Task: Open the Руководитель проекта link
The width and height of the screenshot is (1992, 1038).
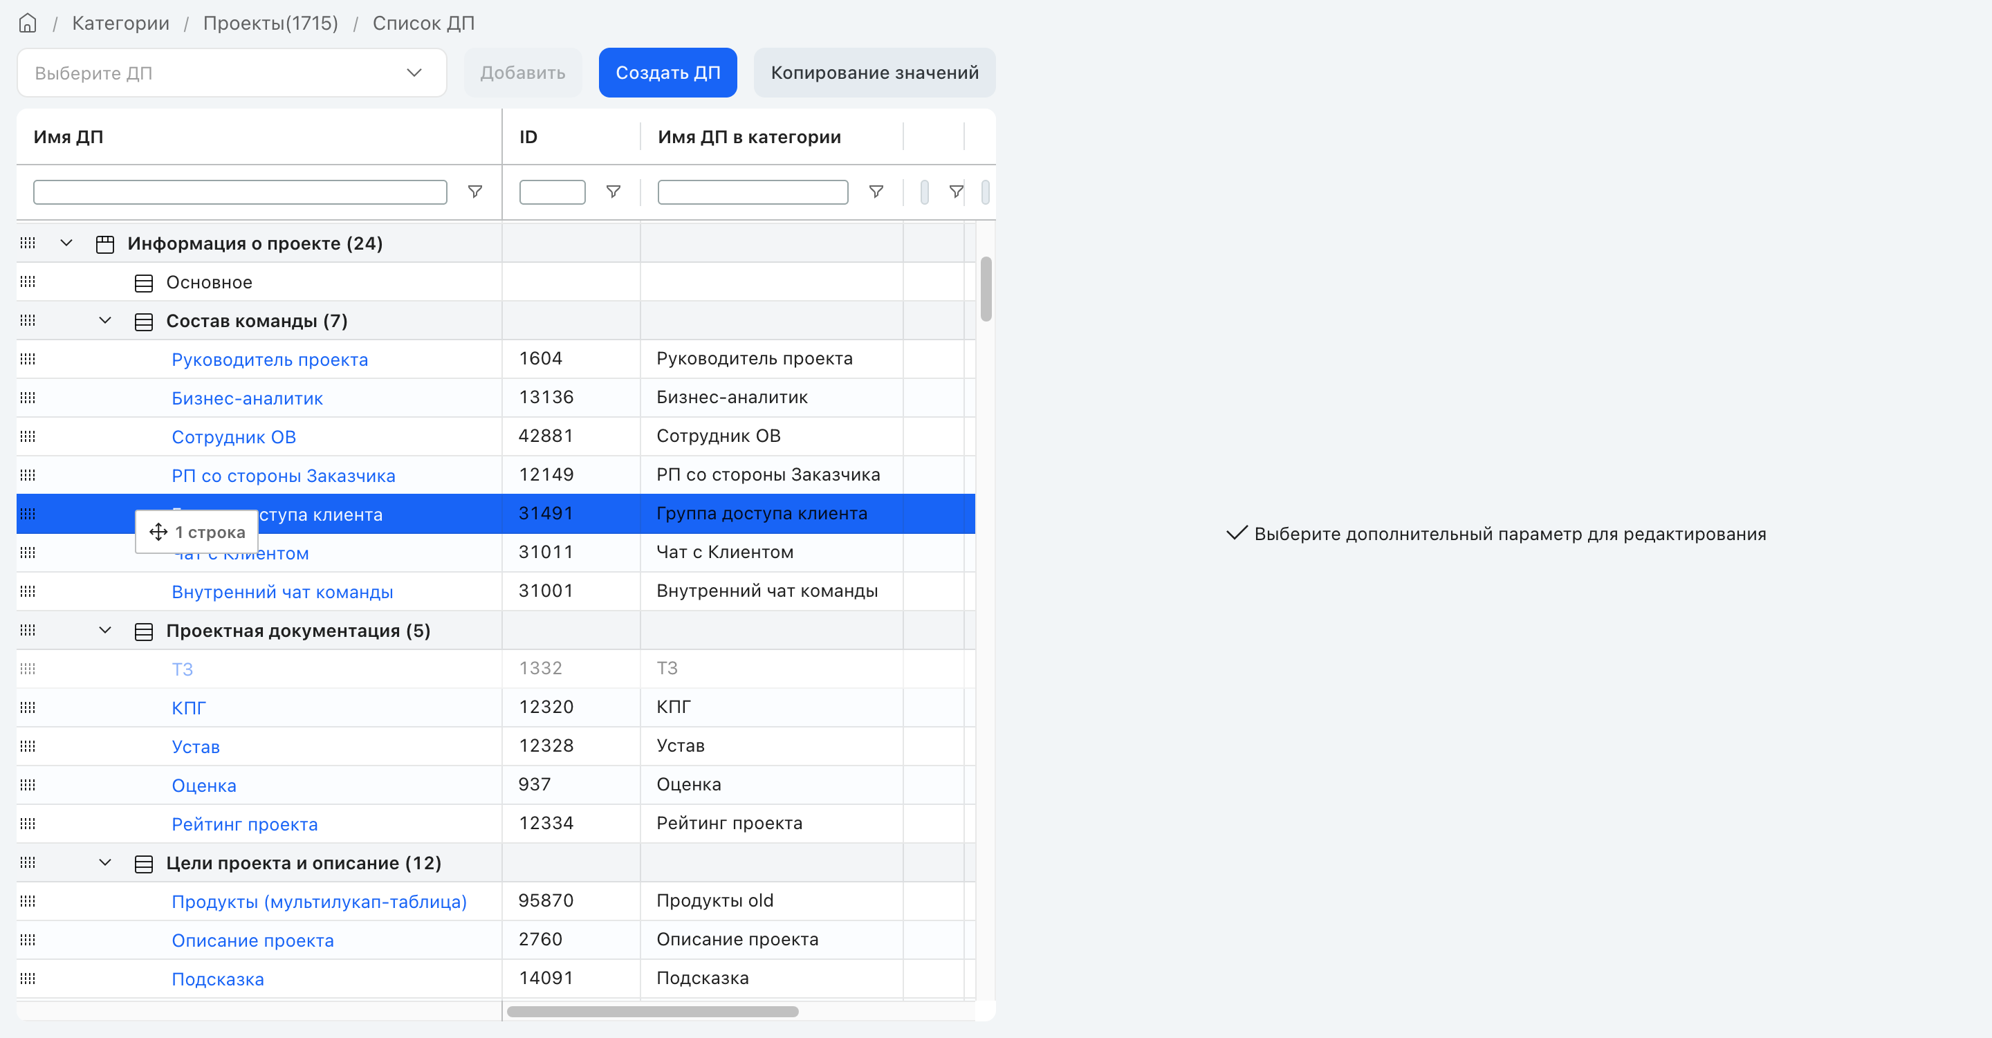Action: point(270,360)
